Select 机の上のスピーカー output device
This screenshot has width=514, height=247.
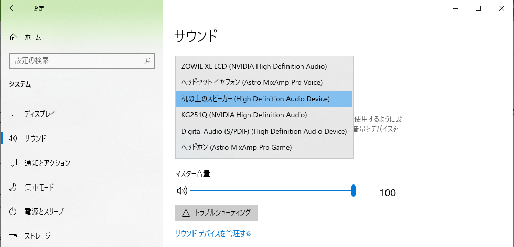pos(264,99)
